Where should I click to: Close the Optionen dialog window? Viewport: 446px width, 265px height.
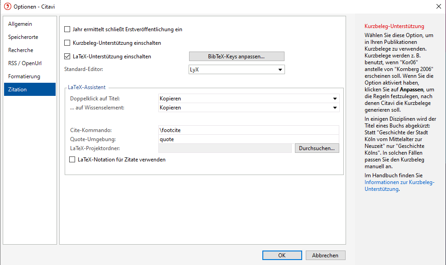point(439,6)
